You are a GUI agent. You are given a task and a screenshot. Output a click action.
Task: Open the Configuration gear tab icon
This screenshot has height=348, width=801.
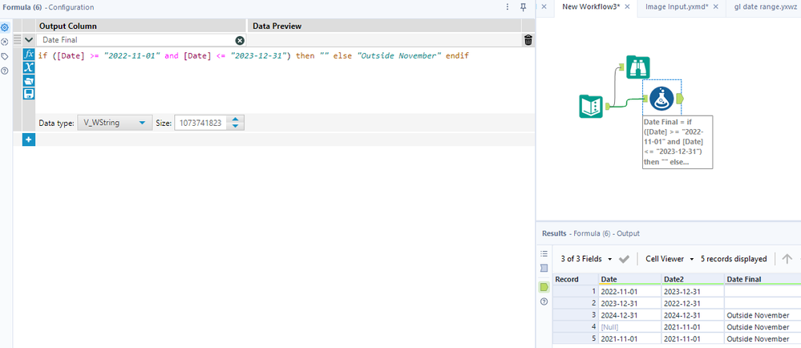[5, 27]
